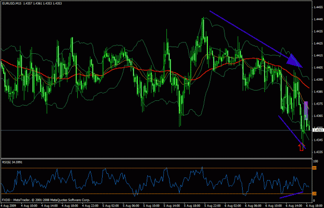This screenshot has height=208, width=324.
Task: Select the orange RSI 80 level tag
Action: 314,168
